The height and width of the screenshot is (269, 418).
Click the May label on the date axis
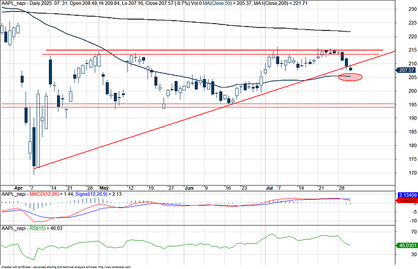(x=104, y=188)
